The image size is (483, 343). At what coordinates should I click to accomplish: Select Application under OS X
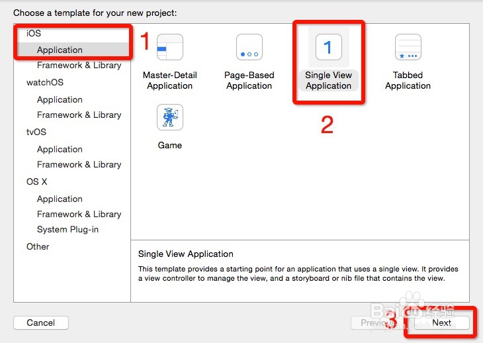pyautogui.click(x=60, y=199)
